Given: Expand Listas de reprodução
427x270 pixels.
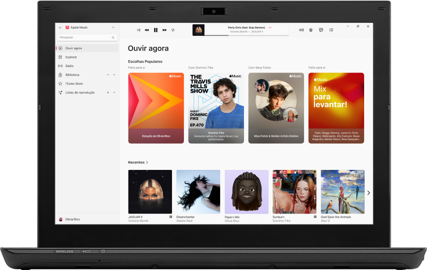Looking at the screenshot, I should tap(114, 92).
